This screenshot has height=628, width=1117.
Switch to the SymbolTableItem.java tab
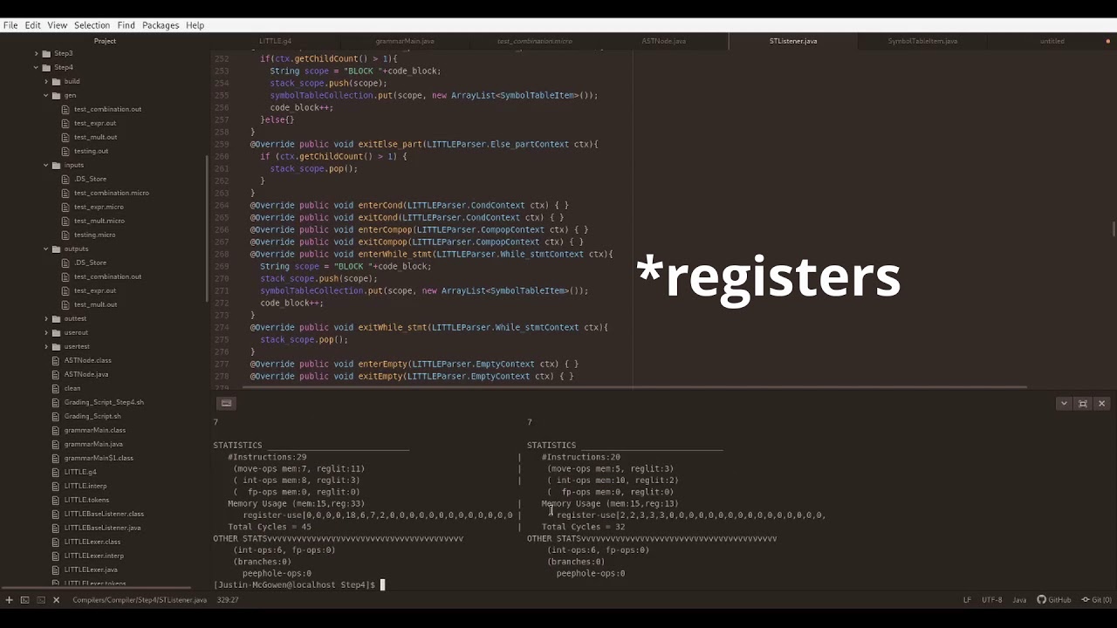click(x=922, y=41)
